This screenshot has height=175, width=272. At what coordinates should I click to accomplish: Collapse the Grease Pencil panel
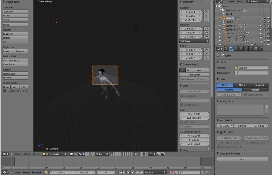tap(181, 64)
